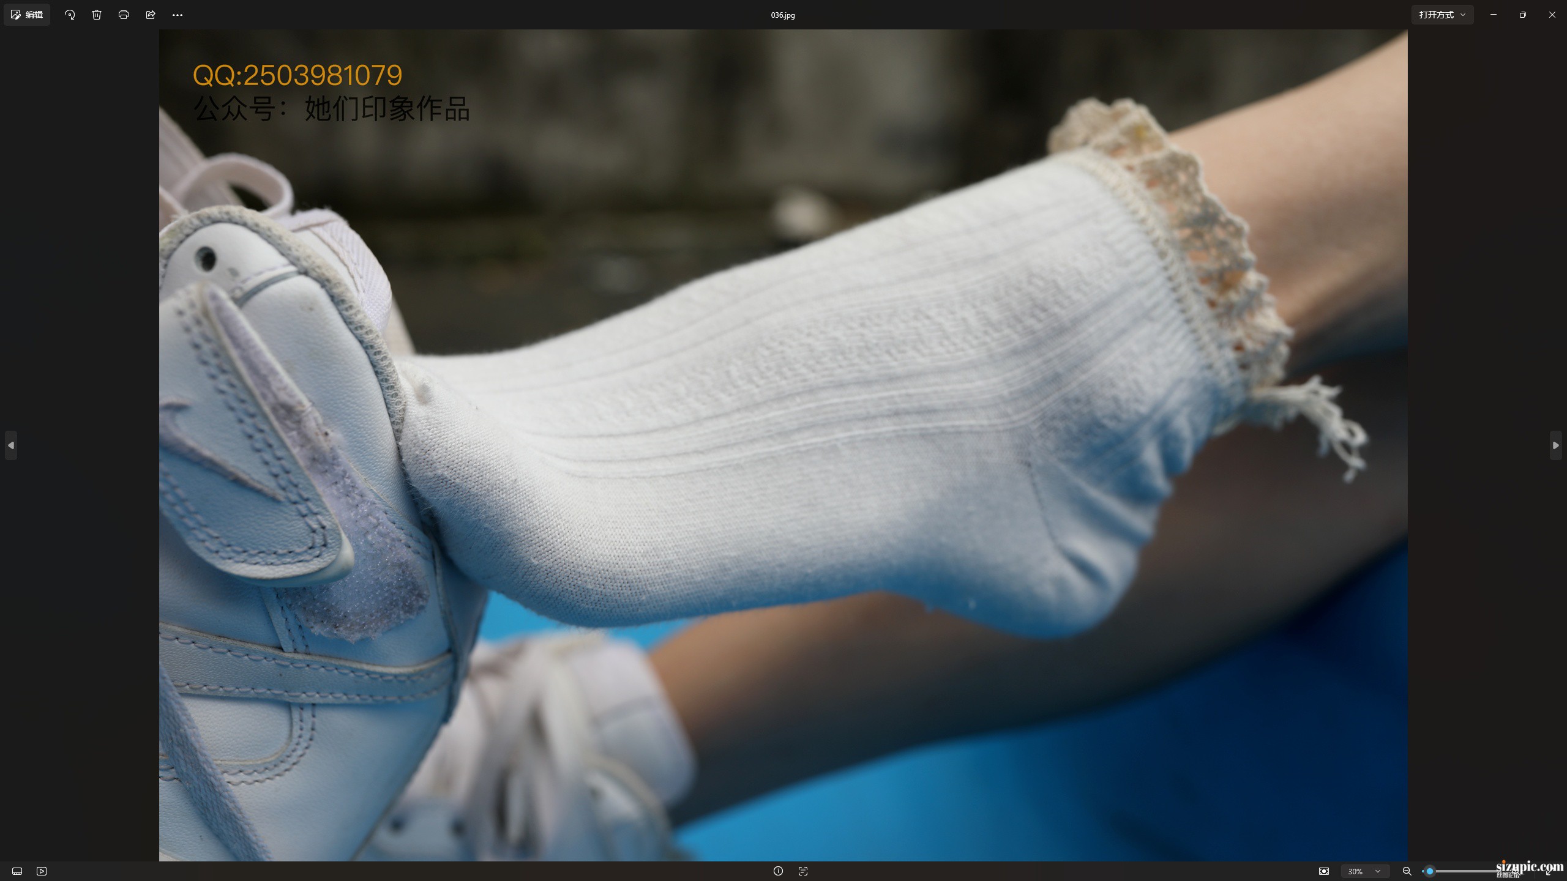Go to the previous photo arrow
The height and width of the screenshot is (881, 1567).
(x=11, y=445)
